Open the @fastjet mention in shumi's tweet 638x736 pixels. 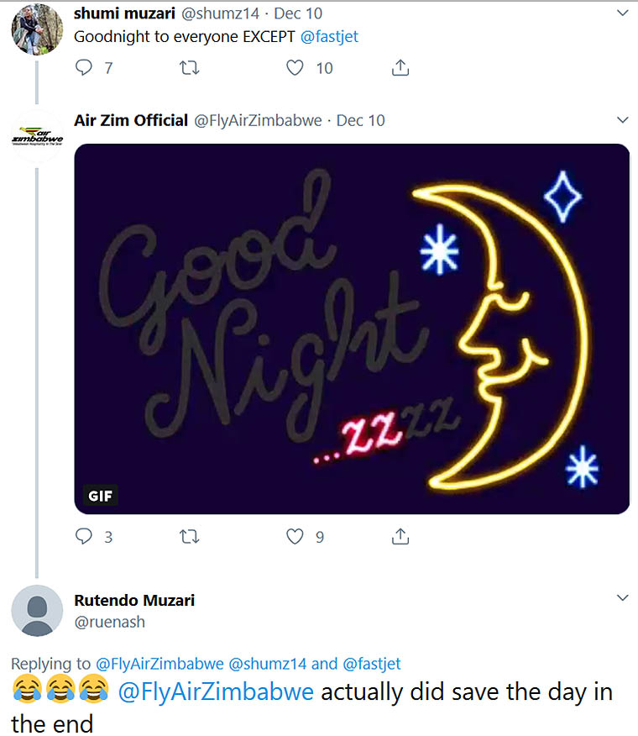(329, 37)
